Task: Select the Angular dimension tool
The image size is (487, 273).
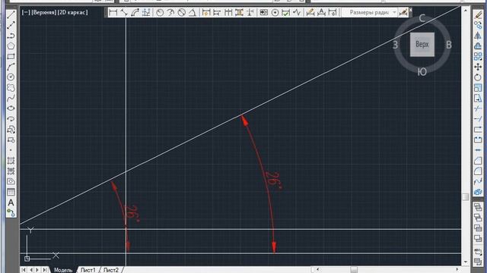Action: pos(193,12)
